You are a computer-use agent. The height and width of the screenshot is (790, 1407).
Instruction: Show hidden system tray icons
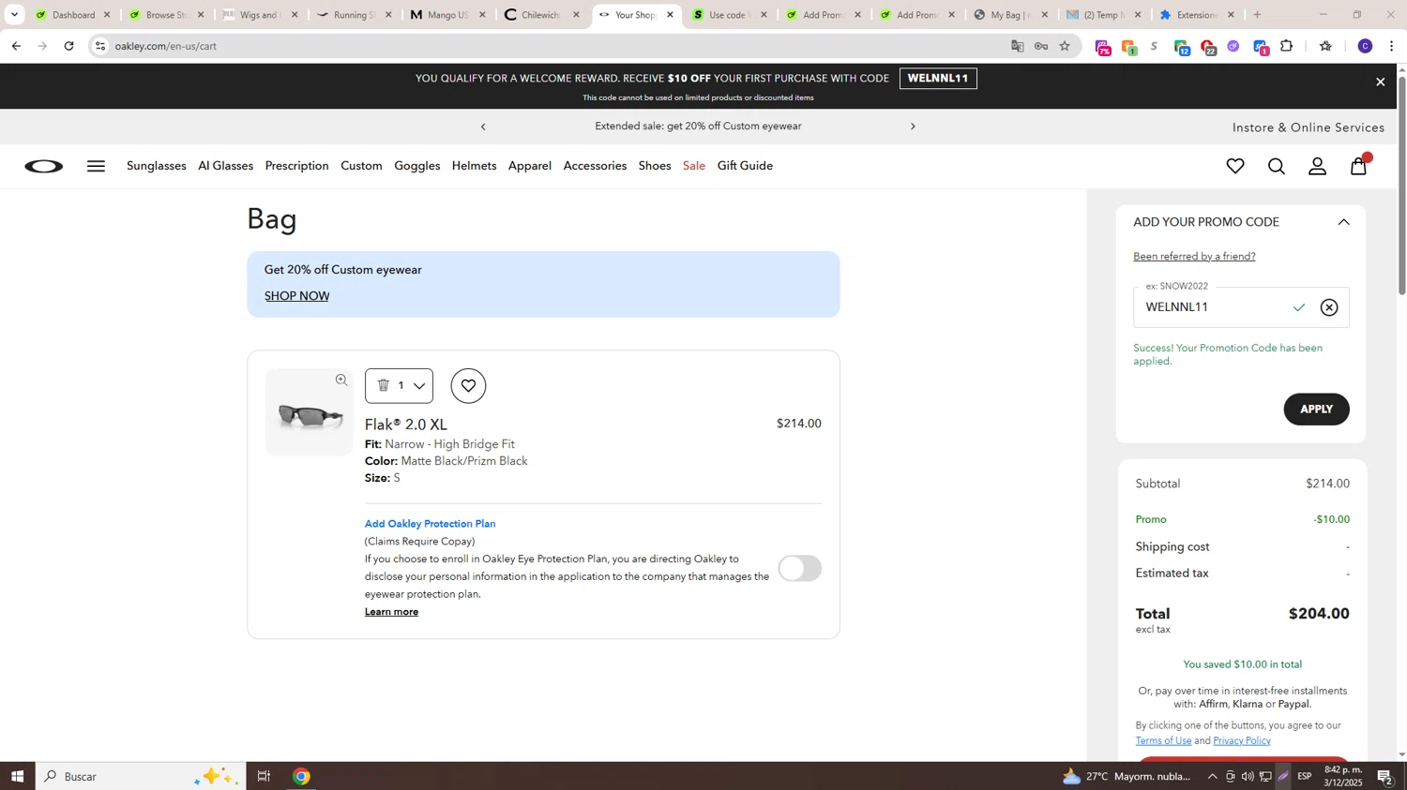(1212, 776)
